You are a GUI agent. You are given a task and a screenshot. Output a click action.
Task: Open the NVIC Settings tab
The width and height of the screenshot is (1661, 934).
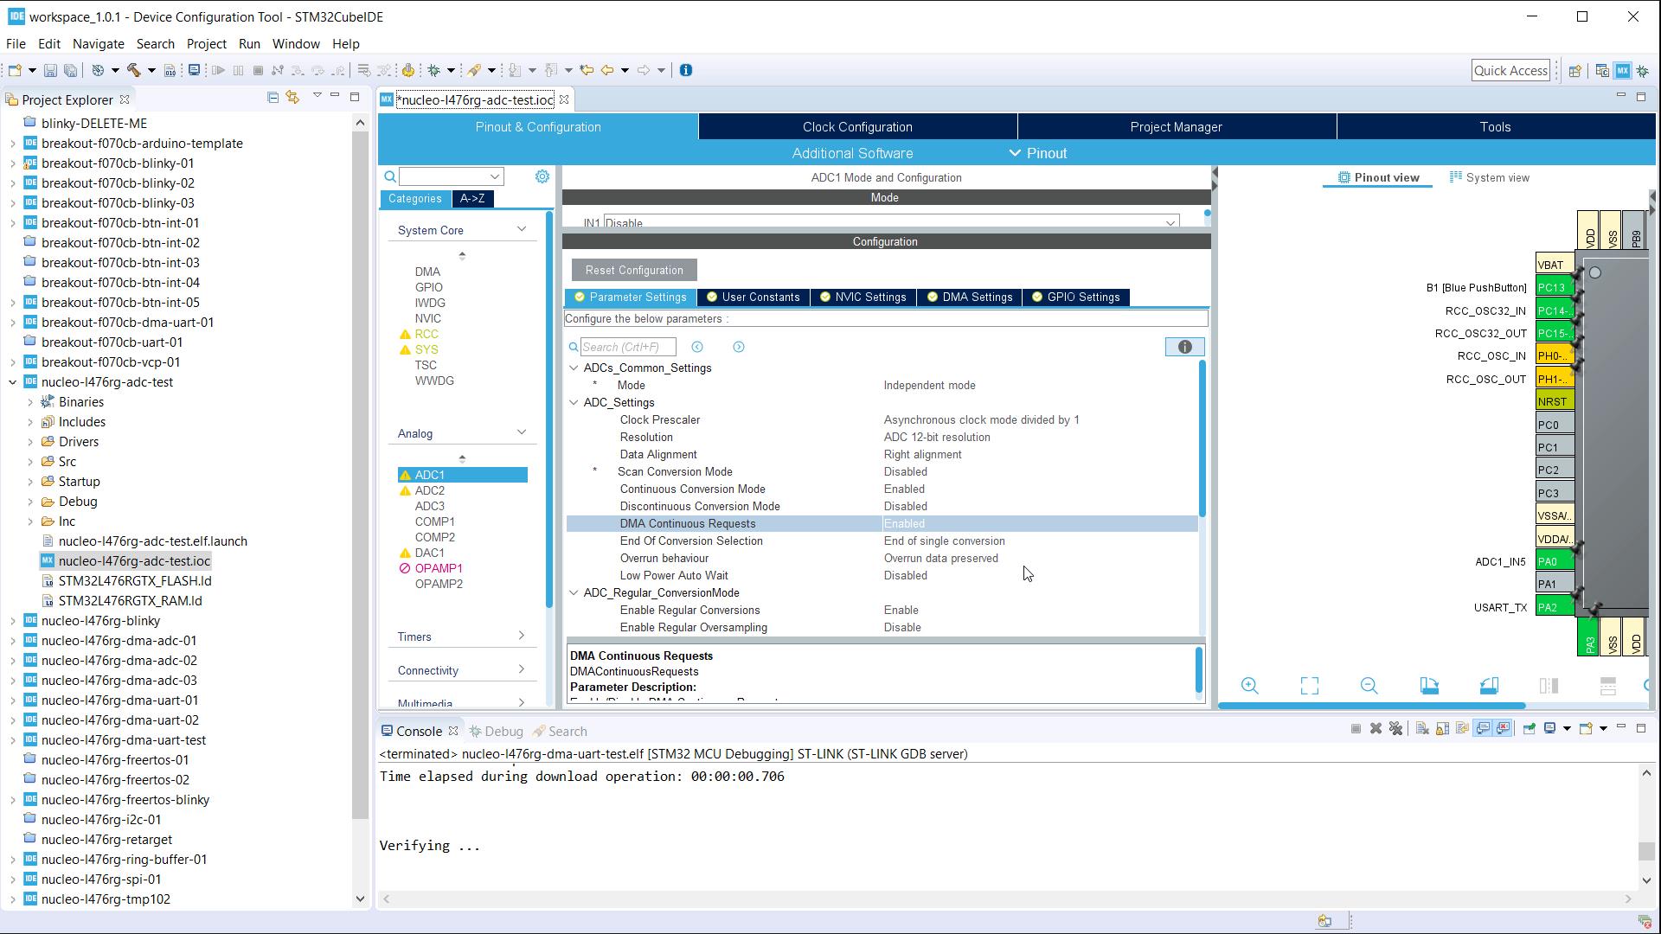(x=863, y=297)
